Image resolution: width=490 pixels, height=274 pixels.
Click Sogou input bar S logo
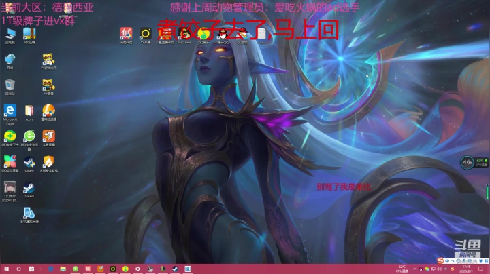click(x=440, y=260)
